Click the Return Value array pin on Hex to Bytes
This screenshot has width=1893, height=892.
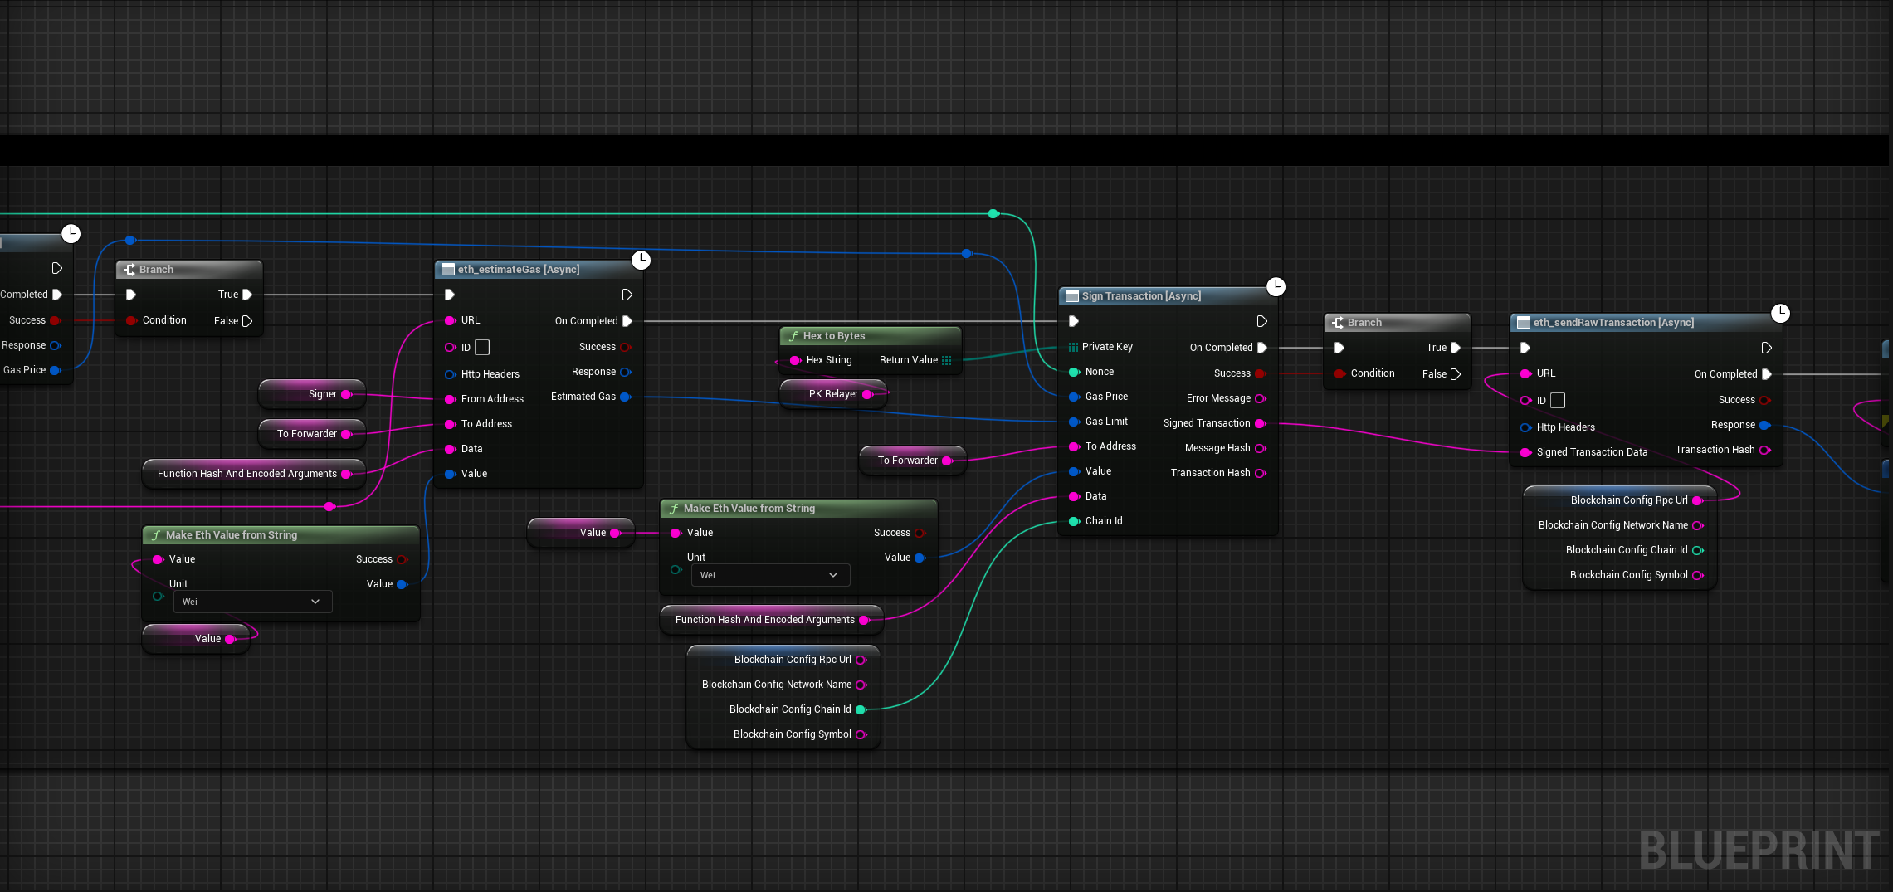[x=946, y=360]
